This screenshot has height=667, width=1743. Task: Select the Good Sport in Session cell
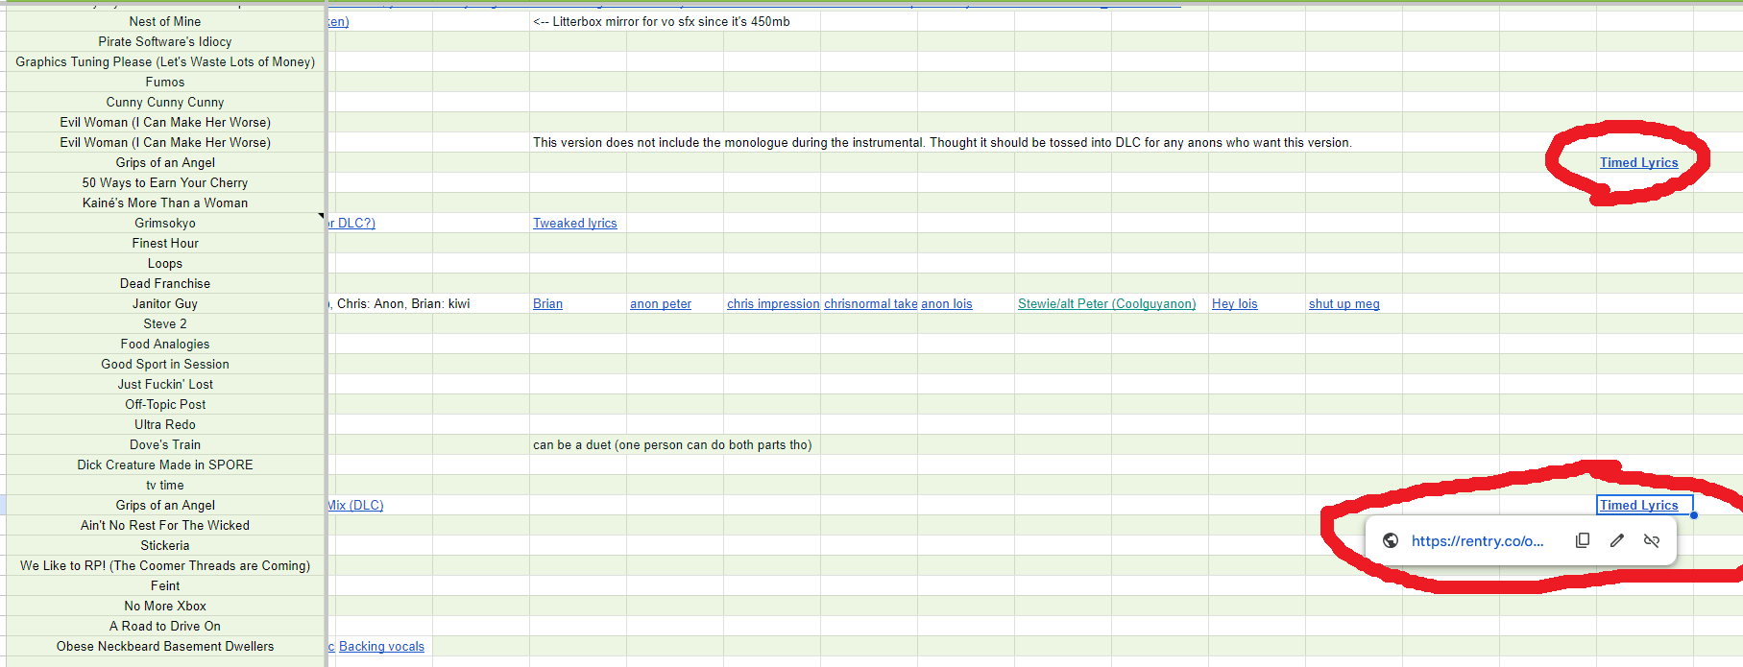coord(165,364)
